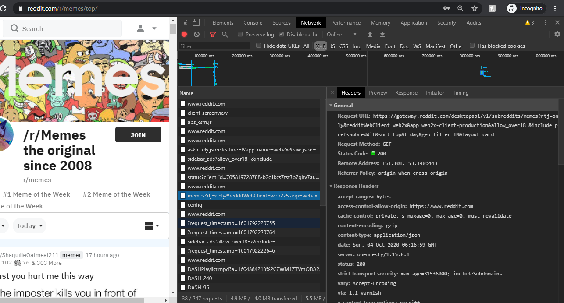Click the import HAR file upload arrow
The width and height of the screenshot is (564, 303).
(x=370, y=34)
